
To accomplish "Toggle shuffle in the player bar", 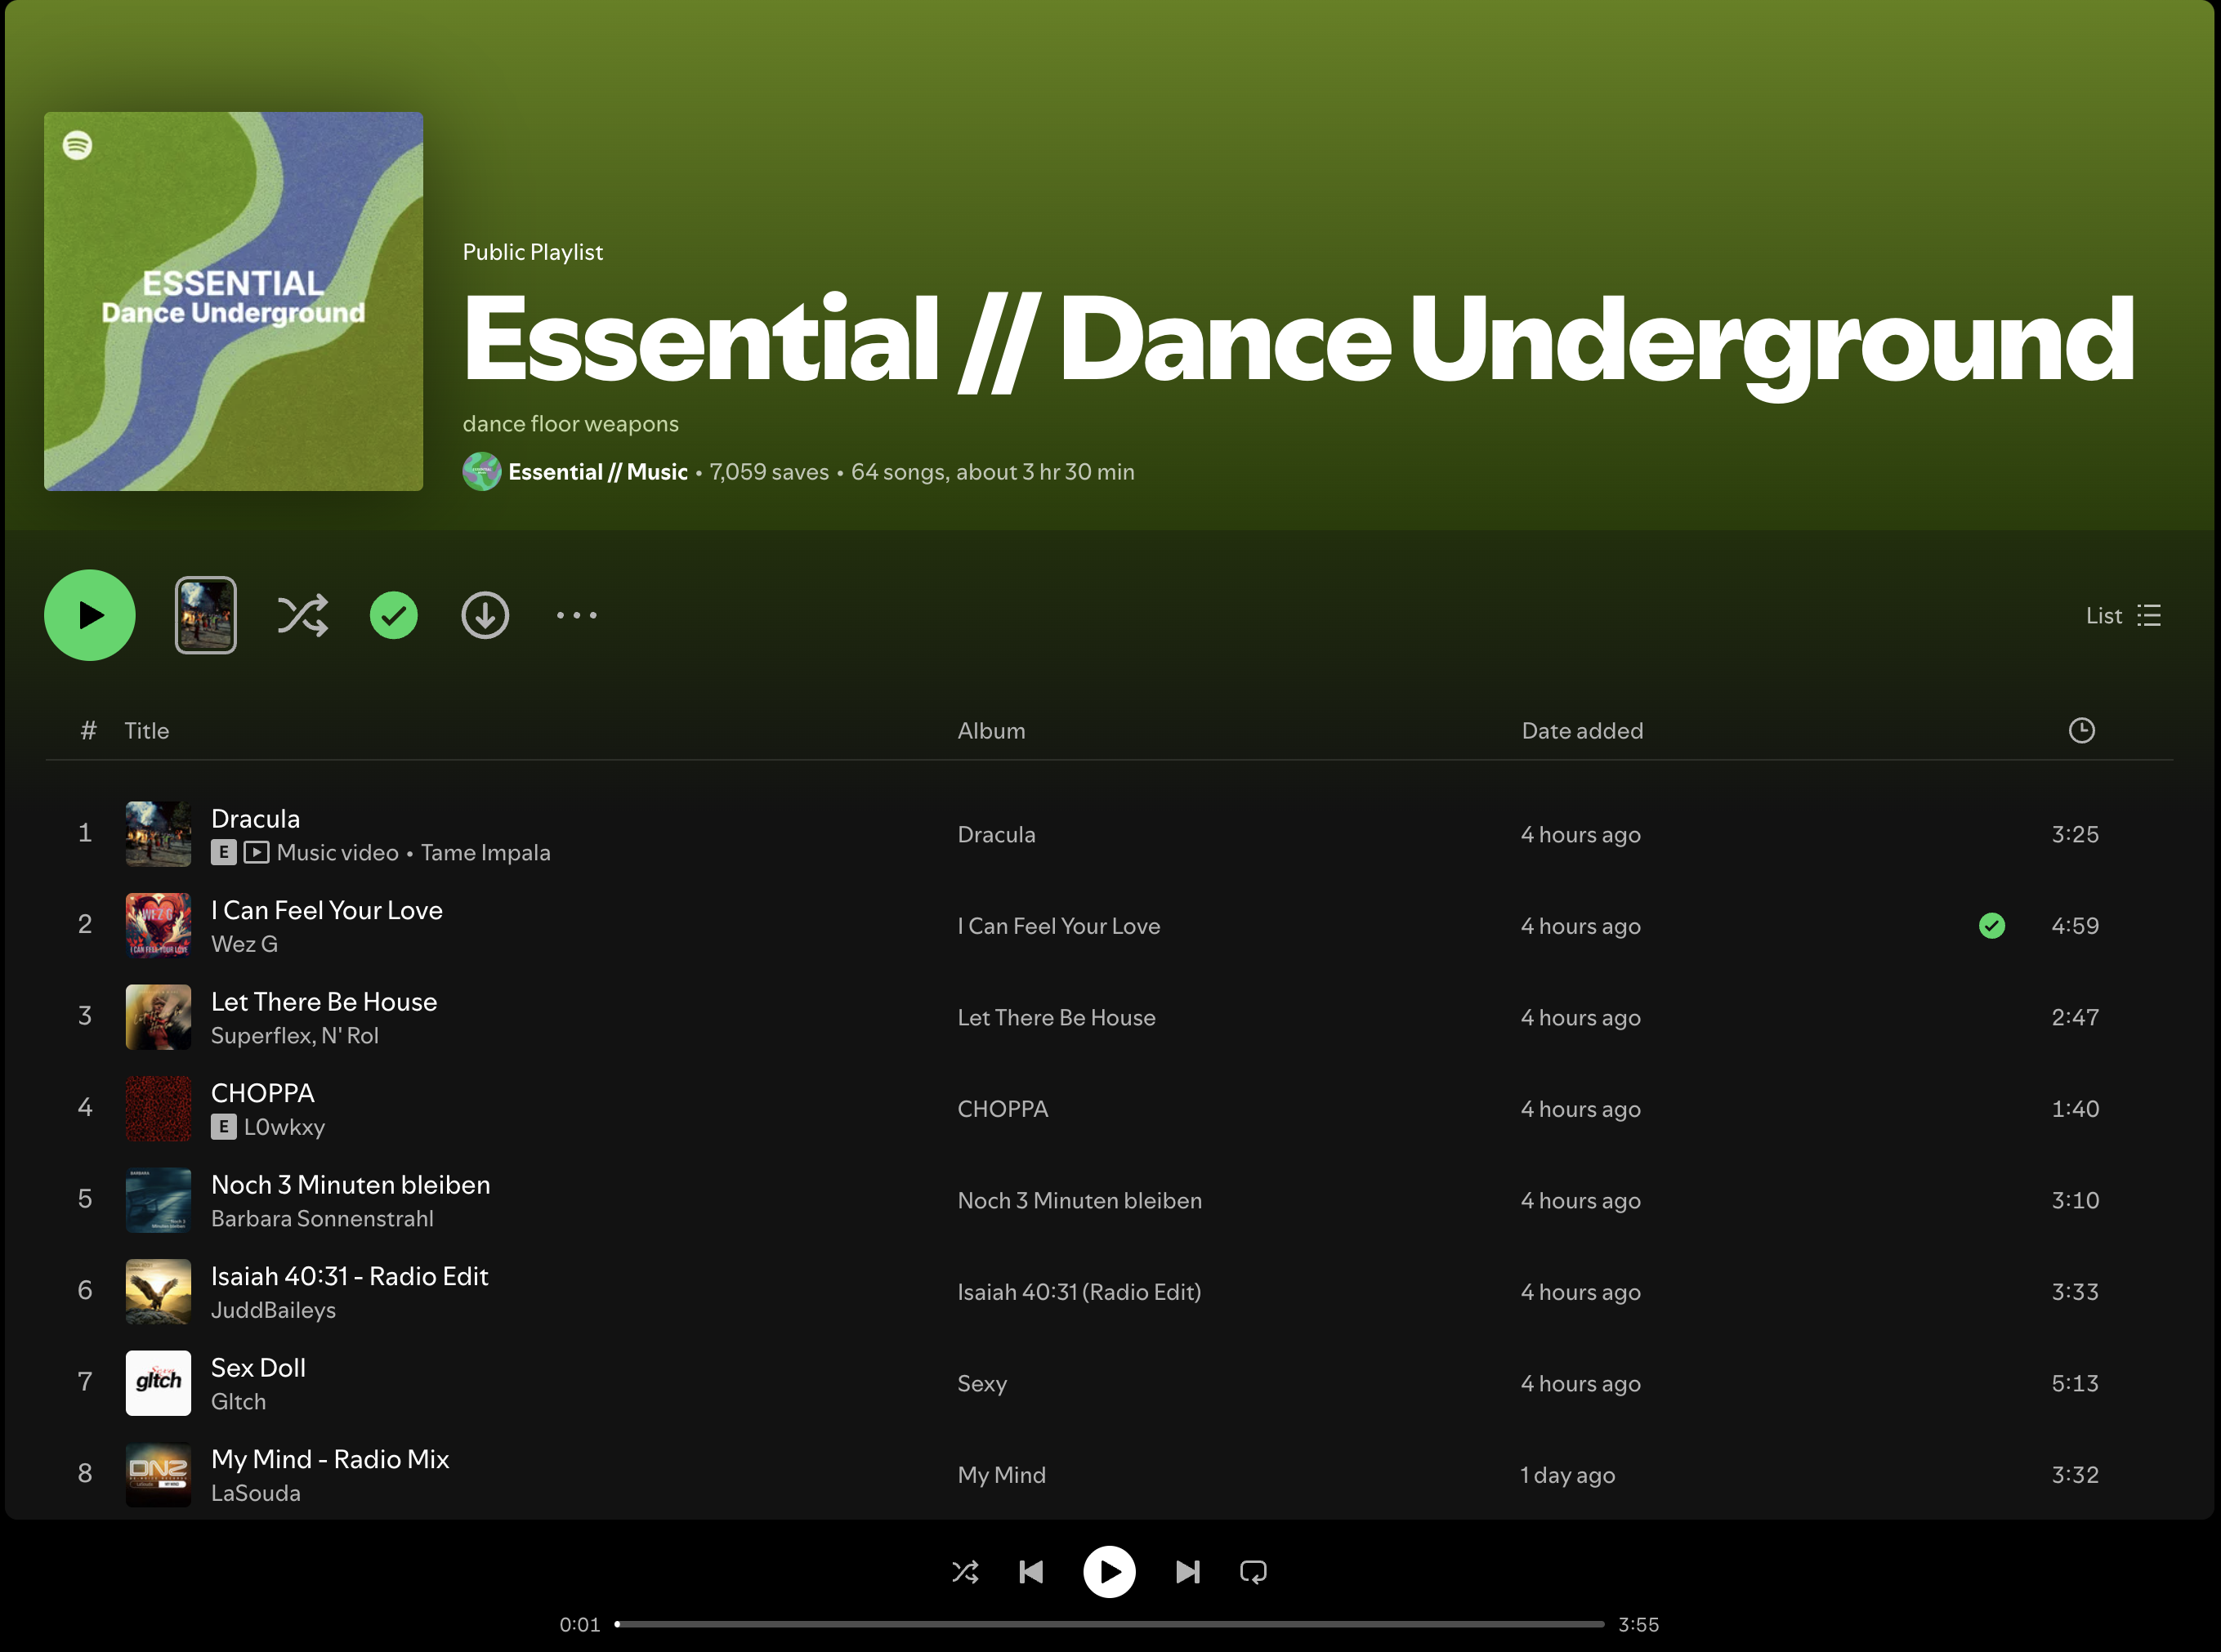I will pyautogui.click(x=965, y=1572).
